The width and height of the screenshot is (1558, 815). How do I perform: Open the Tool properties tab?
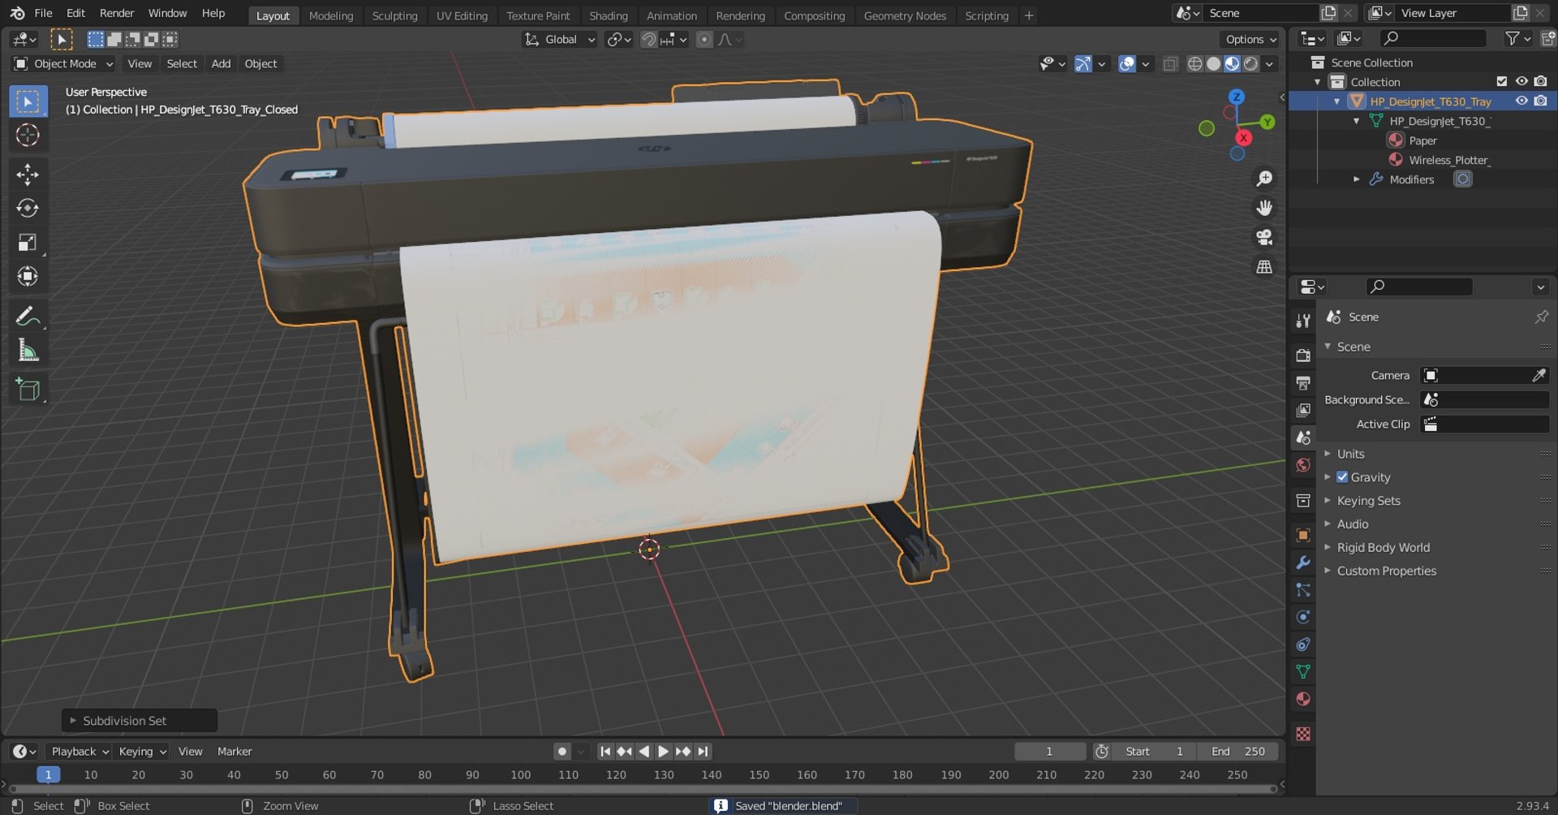(1303, 321)
